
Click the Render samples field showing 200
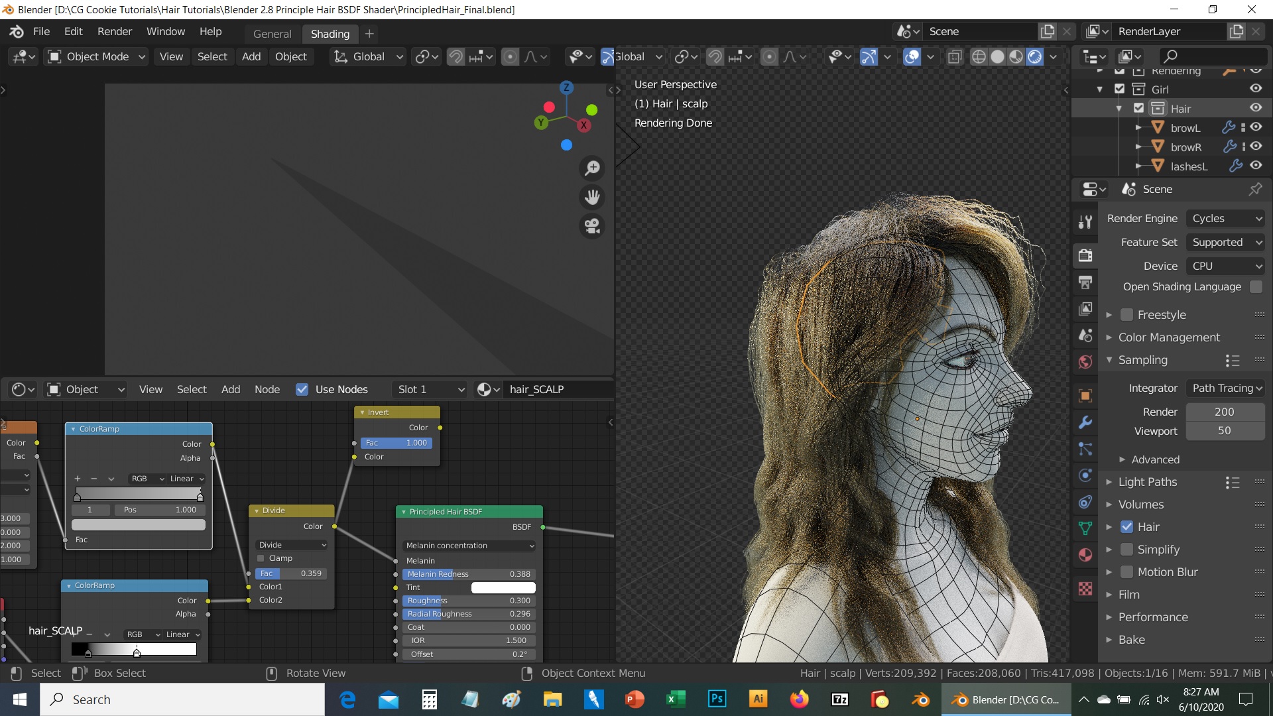pos(1224,412)
